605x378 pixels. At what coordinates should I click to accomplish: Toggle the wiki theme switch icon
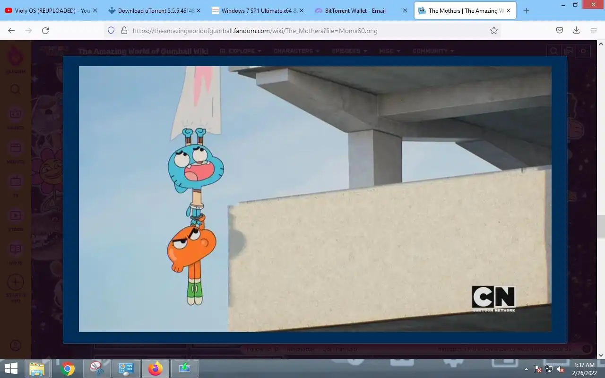click(584, 51)
